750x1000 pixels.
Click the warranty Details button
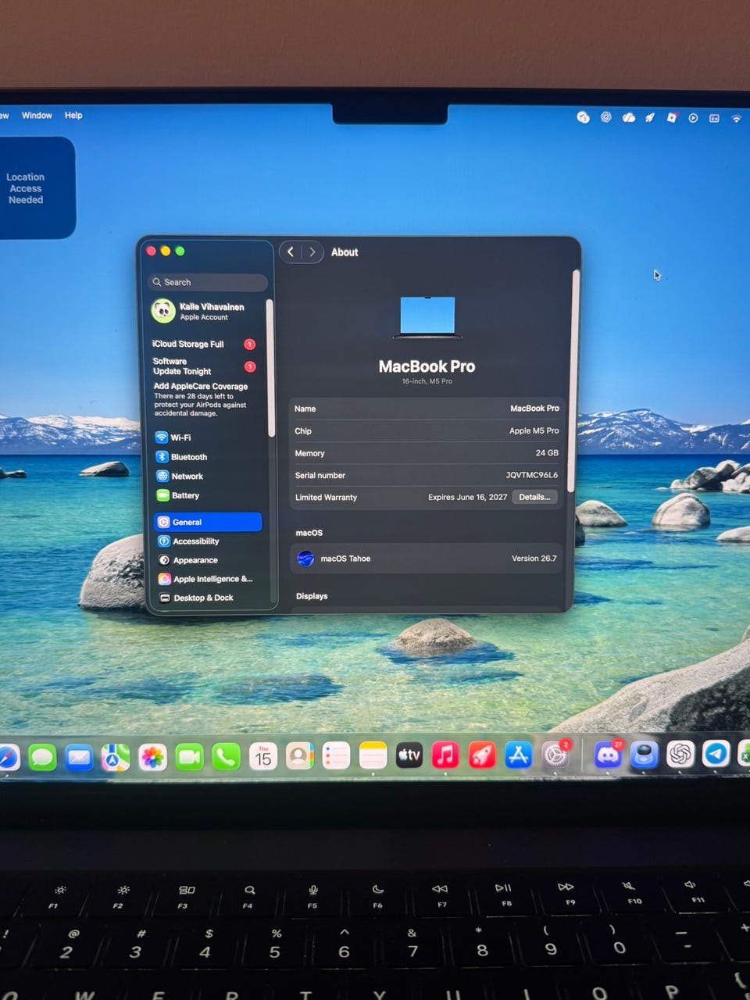tap(534, 497)
